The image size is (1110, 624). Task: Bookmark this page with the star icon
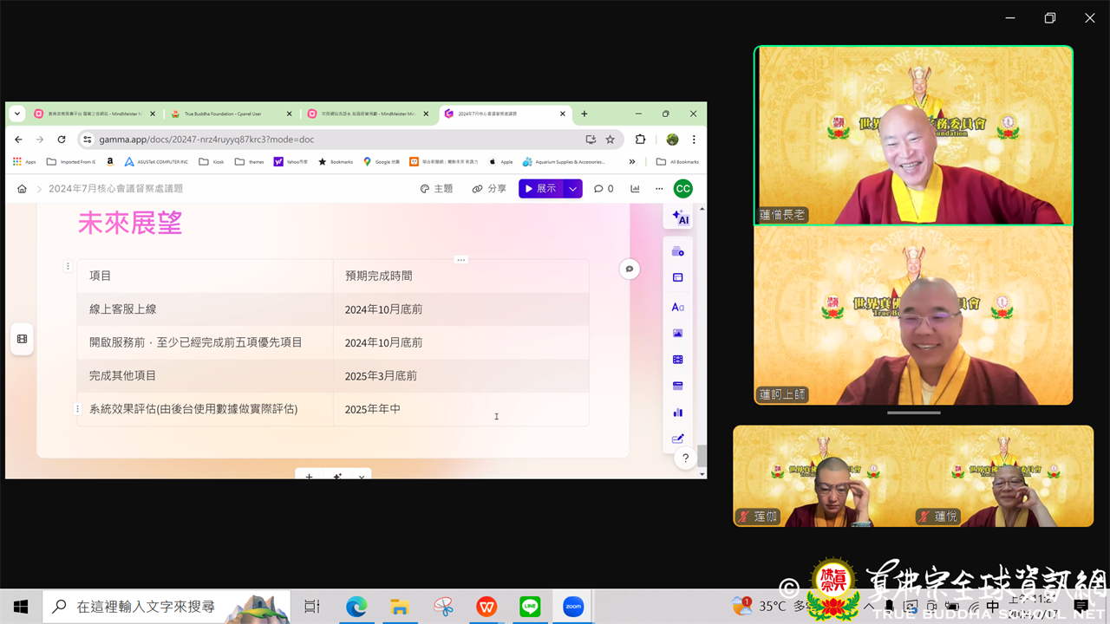coord(610,140)
